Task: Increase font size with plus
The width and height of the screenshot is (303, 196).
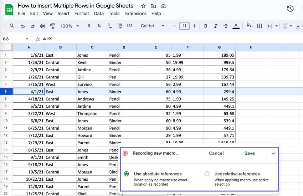Action: coord(194,26)
